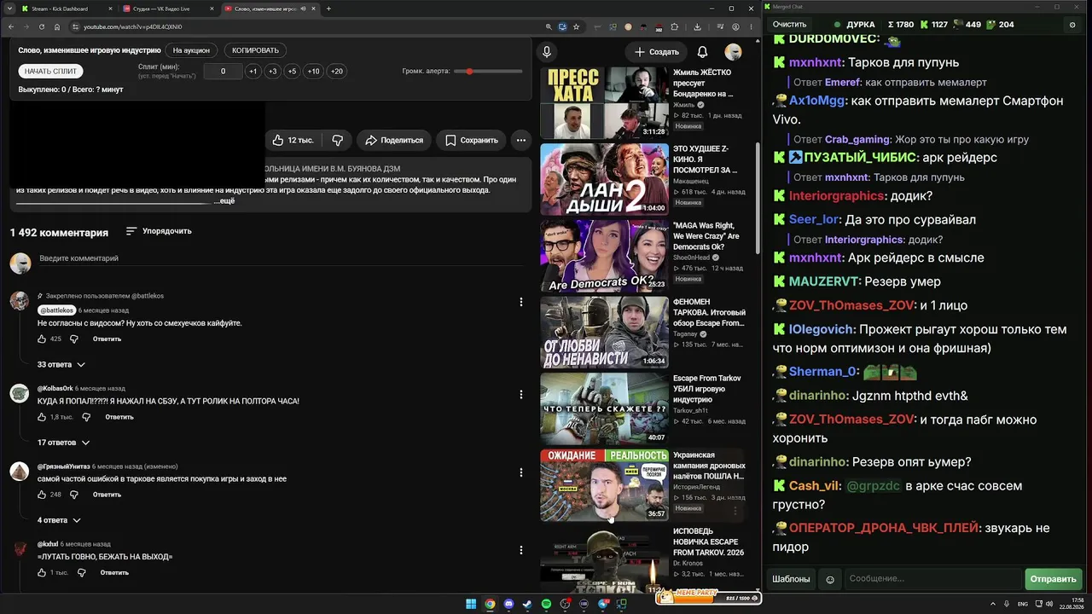This screenshot has height=614, width=1092.
Task: Expand the video description with ...ещё
Action: point(224,200)
